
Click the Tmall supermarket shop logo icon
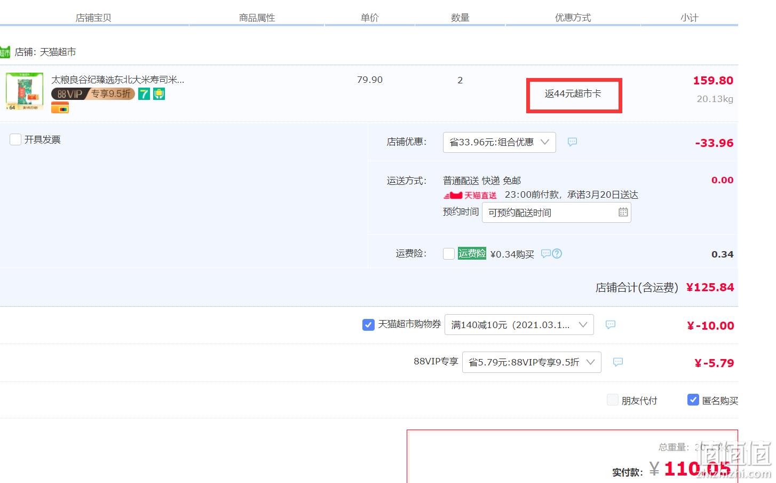[5, 52]
